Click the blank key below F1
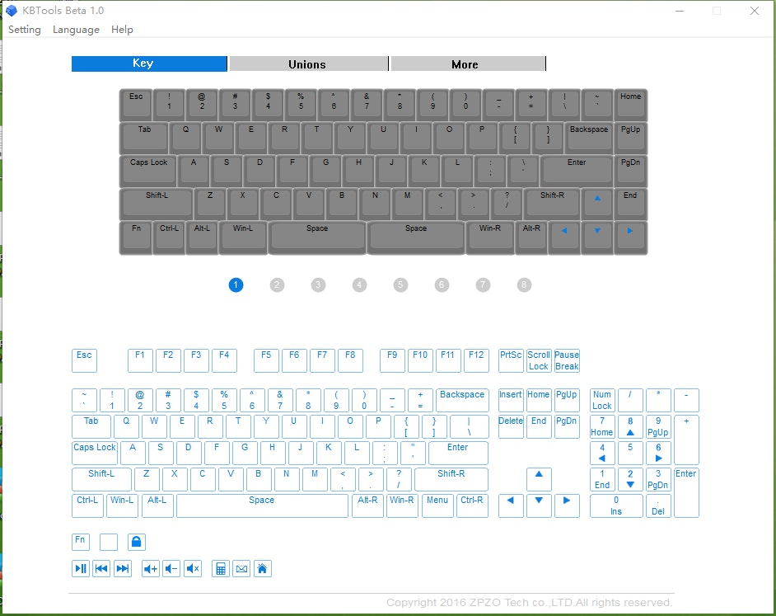The image size is (776, 616). 109,542
